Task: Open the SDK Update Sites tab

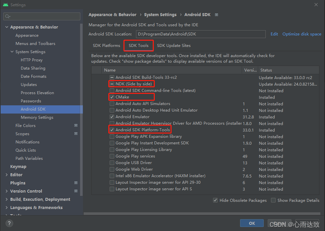Action: (174, 46)
